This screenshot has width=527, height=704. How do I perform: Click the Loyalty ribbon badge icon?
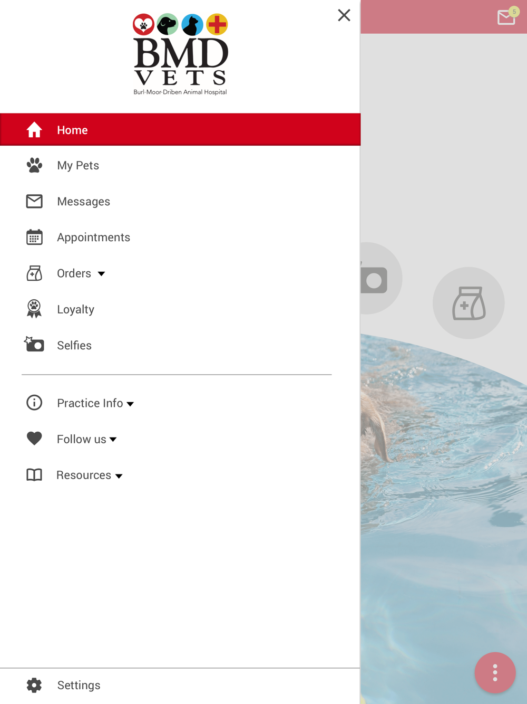tap(34, 309)
